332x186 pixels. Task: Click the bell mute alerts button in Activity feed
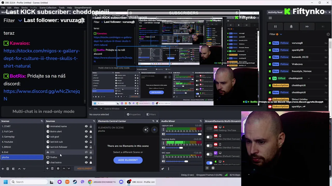tap(291, 26)
